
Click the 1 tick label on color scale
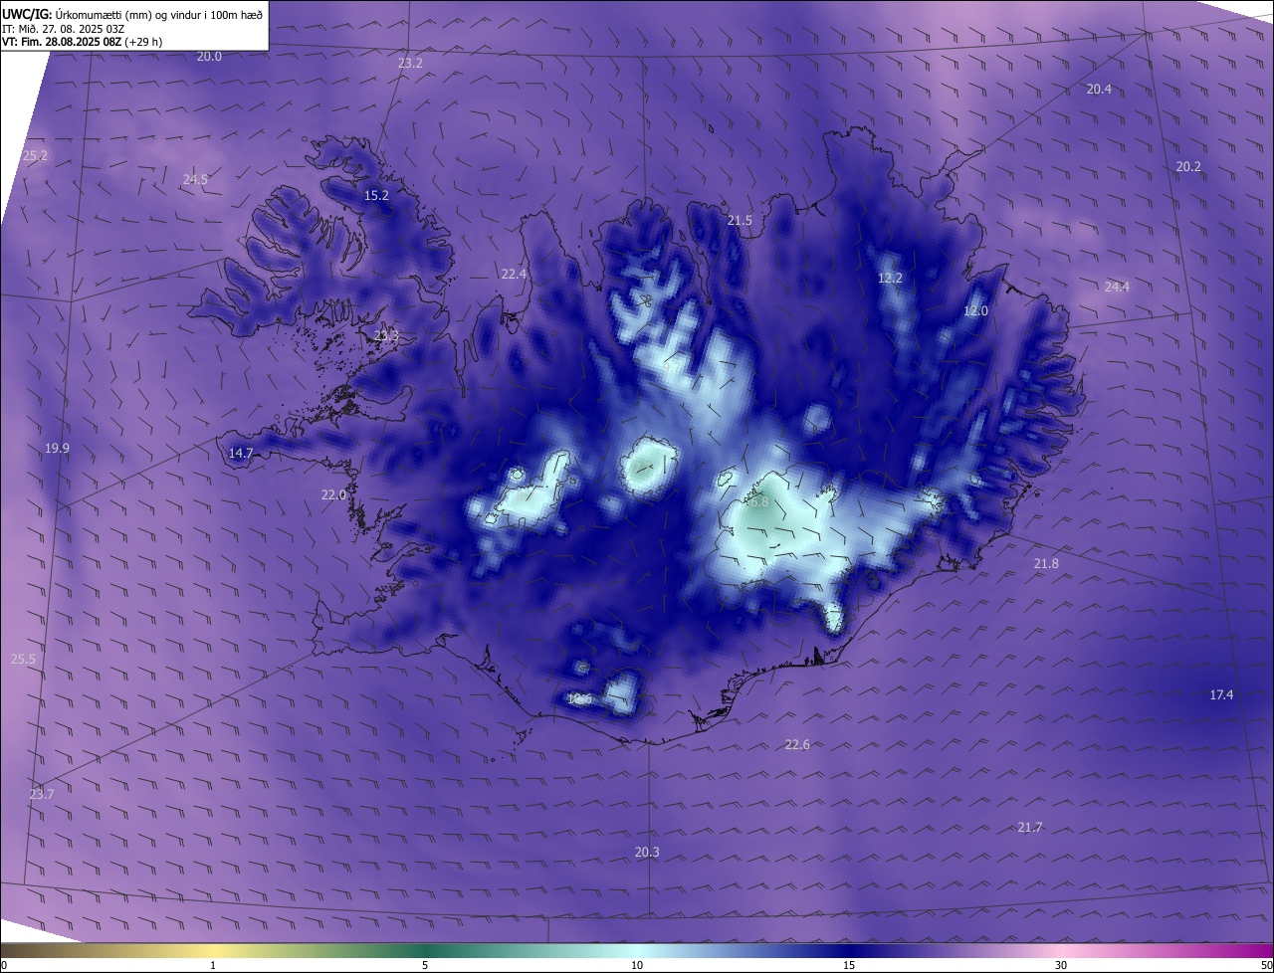[x=213, y=965]
